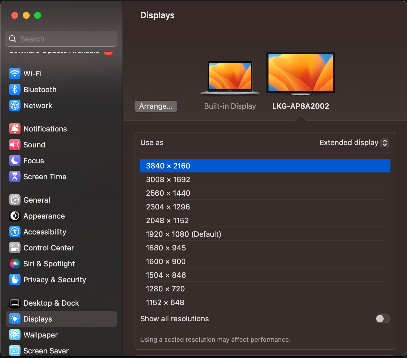
Task: Open Notifications bell icon
Action: pos(15,129)
